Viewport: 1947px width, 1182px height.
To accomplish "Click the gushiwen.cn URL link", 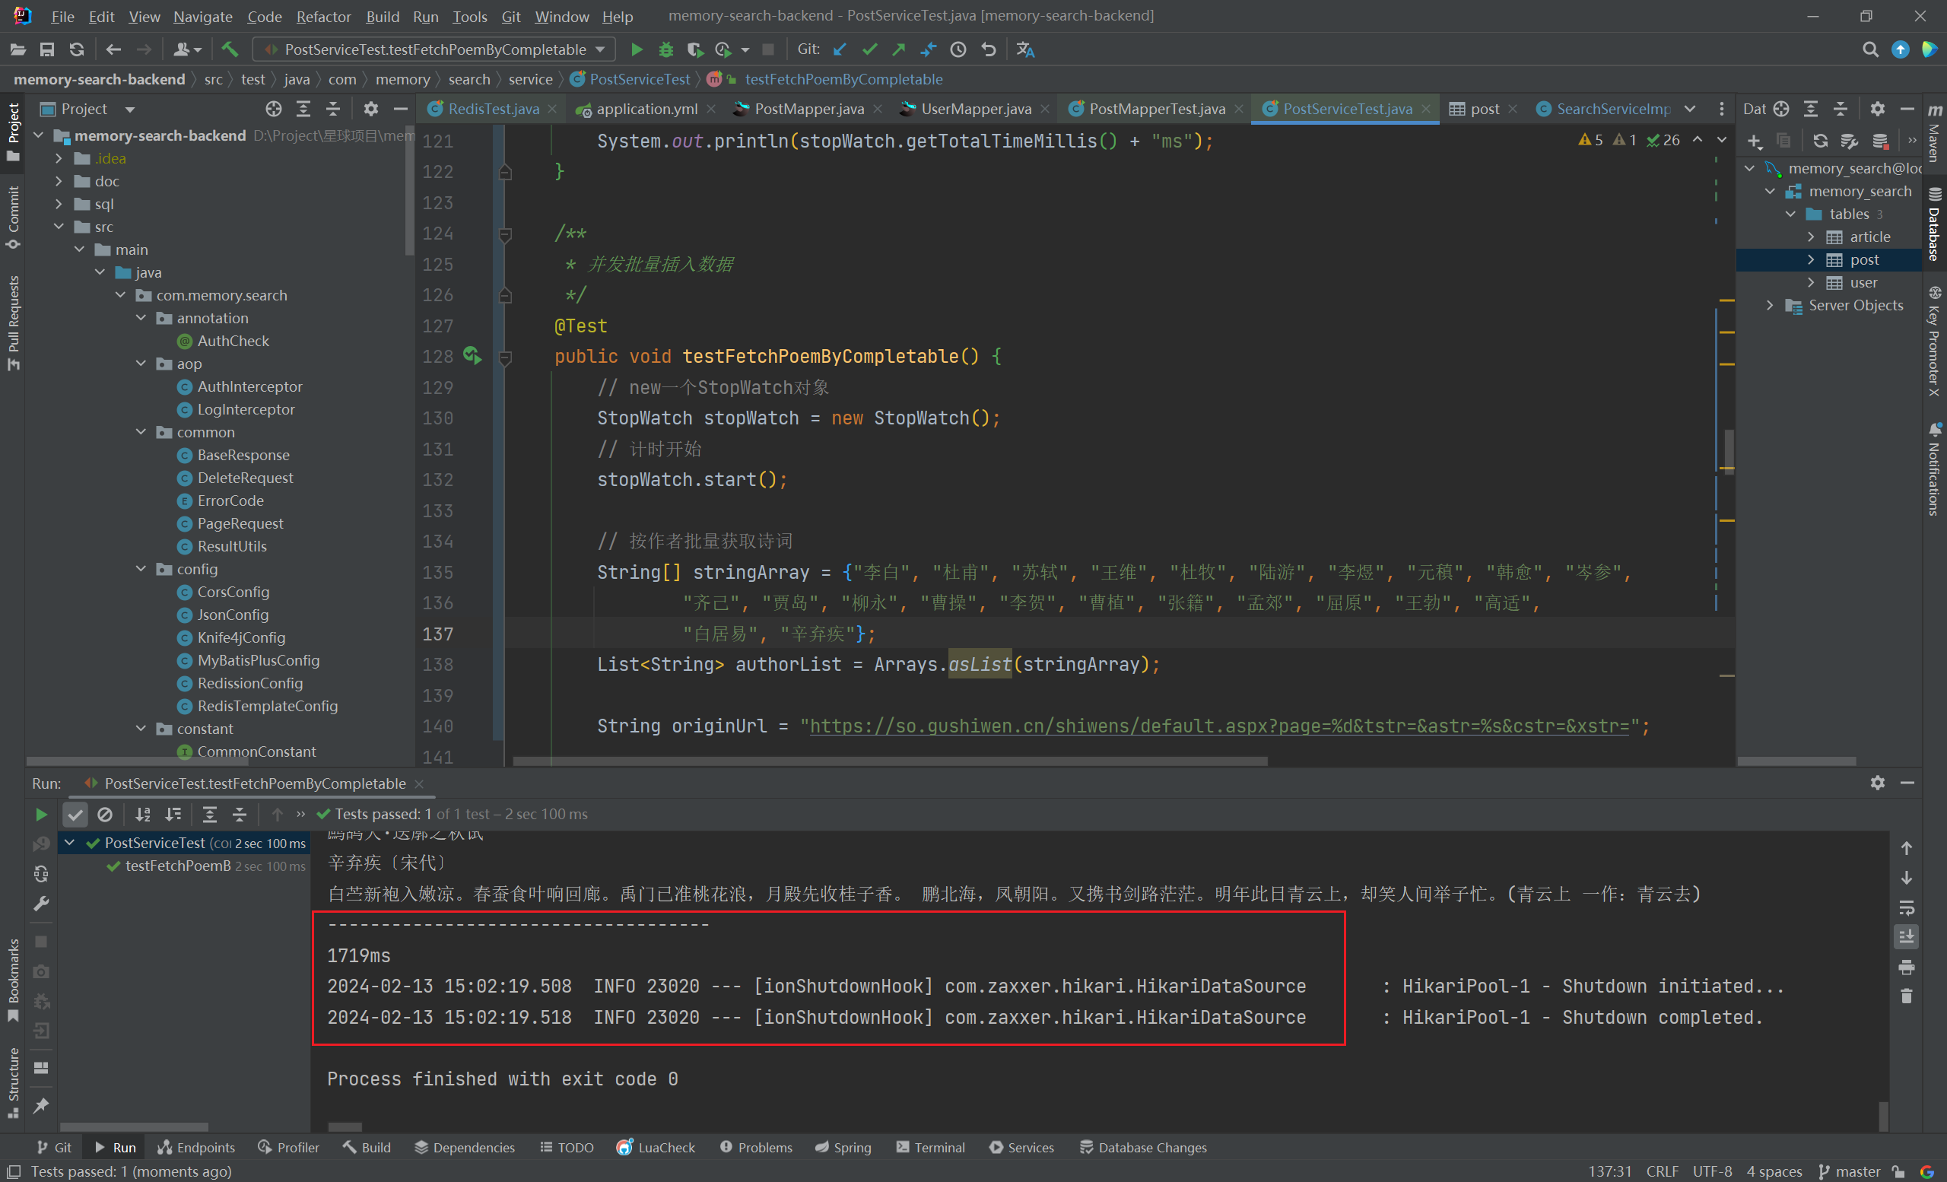I will [x=1219, y=726].
